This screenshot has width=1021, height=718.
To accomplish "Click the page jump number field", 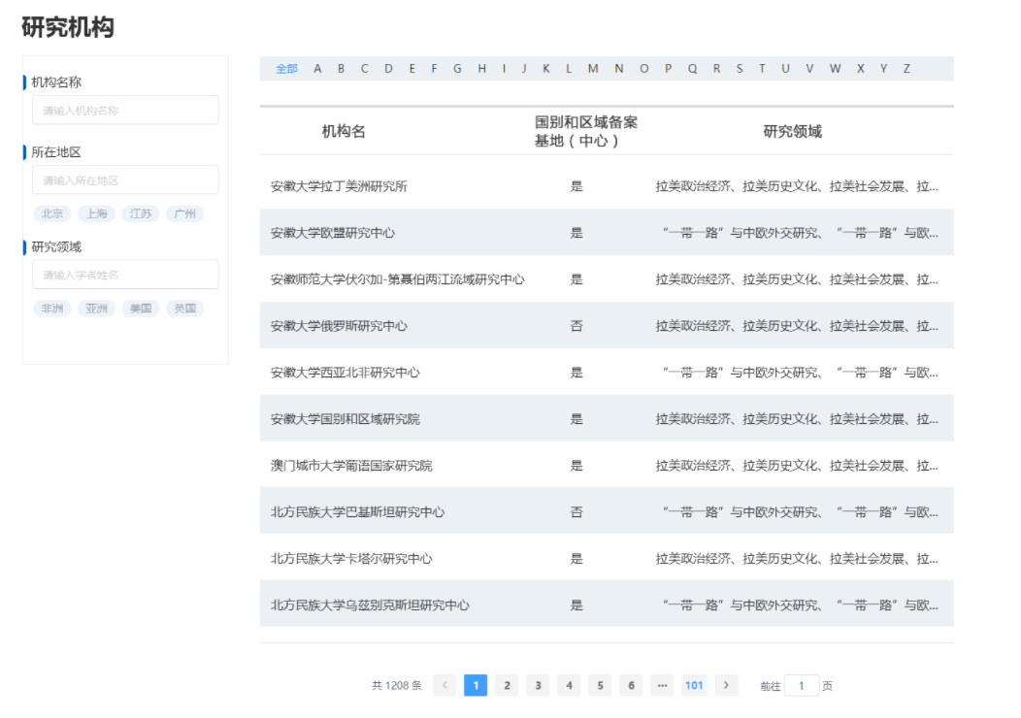I will (x=802, y=685).
